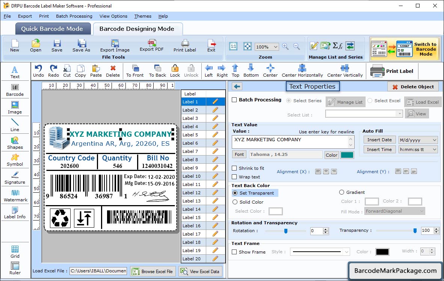The width and height of the screenshot is (444, 281).
Task: Choose Select Series radio option
Action: point(288,101)
